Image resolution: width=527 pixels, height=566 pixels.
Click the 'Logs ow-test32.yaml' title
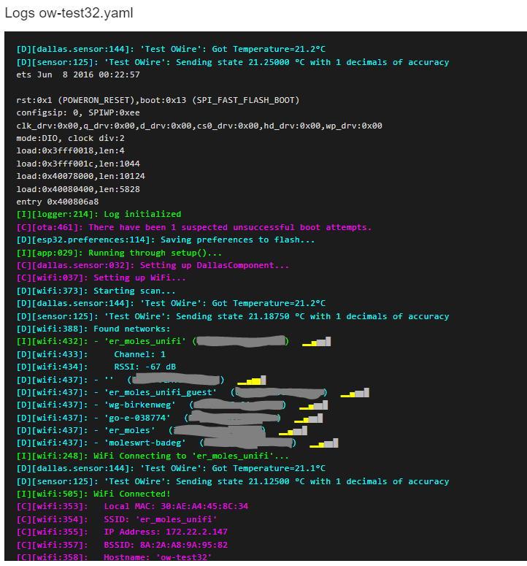pos(69,14)
